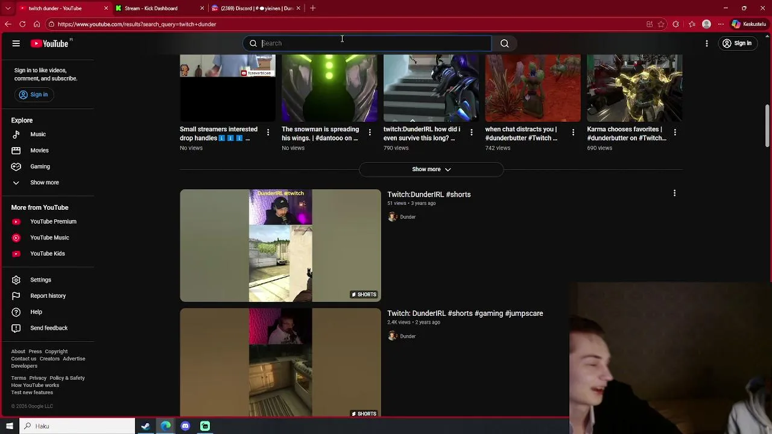This screenshot has width=772, height=434.
Task: Open video title 'Twitch:DunderIRL #shorts'
Action: [x=429, y=195]
